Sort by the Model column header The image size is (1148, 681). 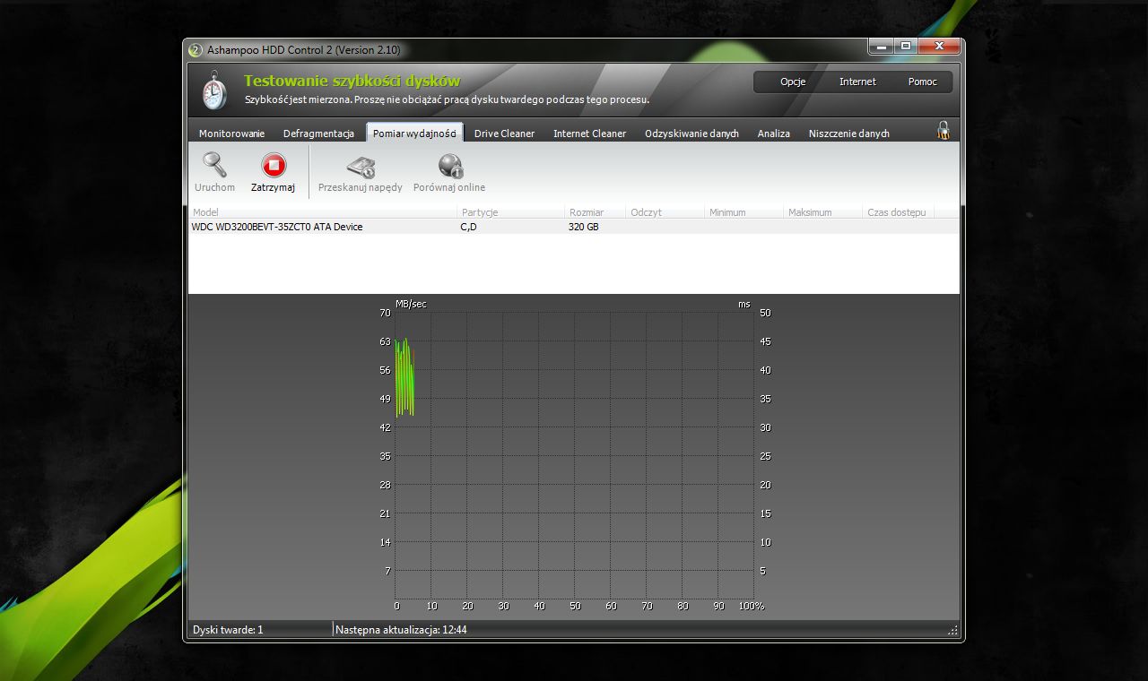[x=323, y=212]
